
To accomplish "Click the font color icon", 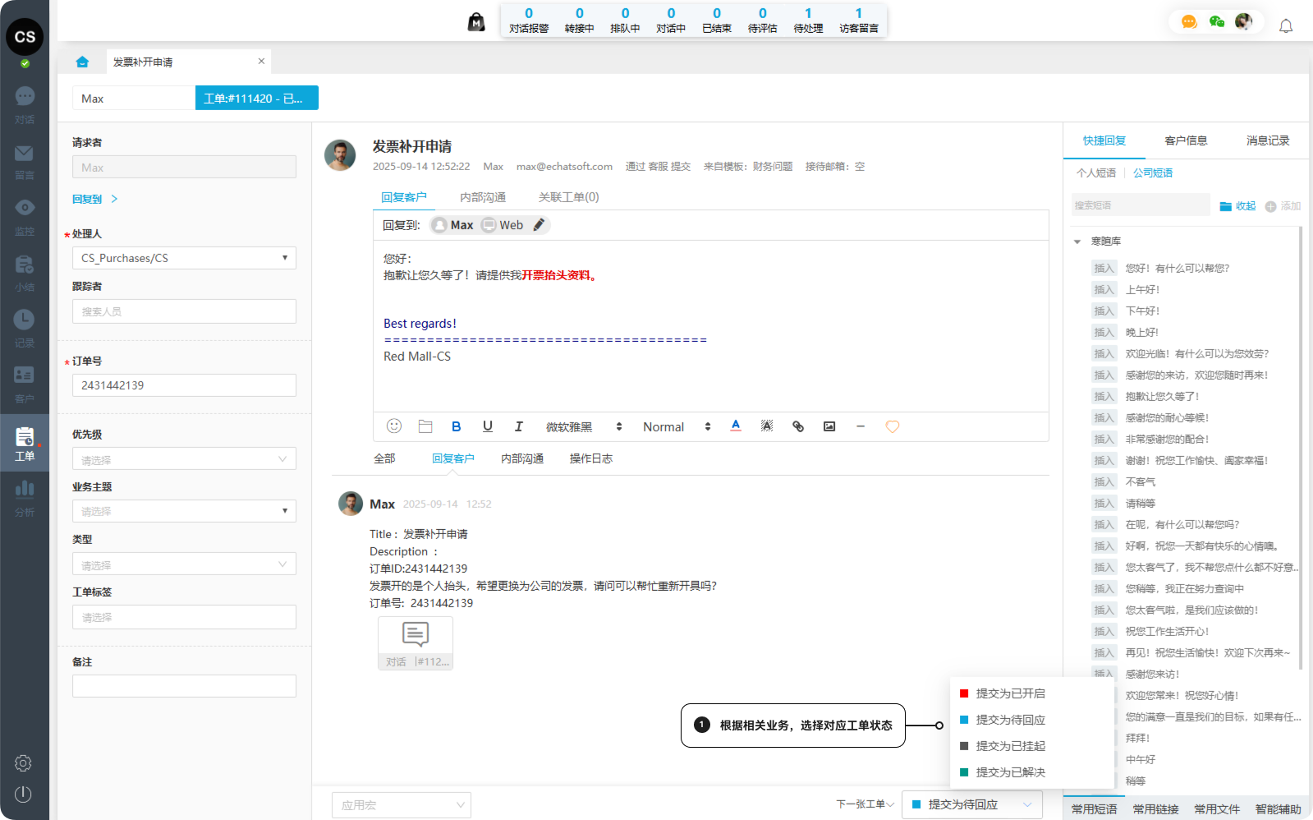I will point(736,426).
